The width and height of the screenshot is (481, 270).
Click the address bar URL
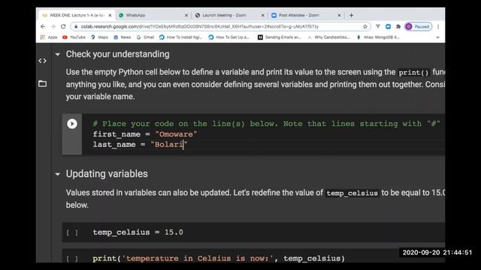(199, 27)
